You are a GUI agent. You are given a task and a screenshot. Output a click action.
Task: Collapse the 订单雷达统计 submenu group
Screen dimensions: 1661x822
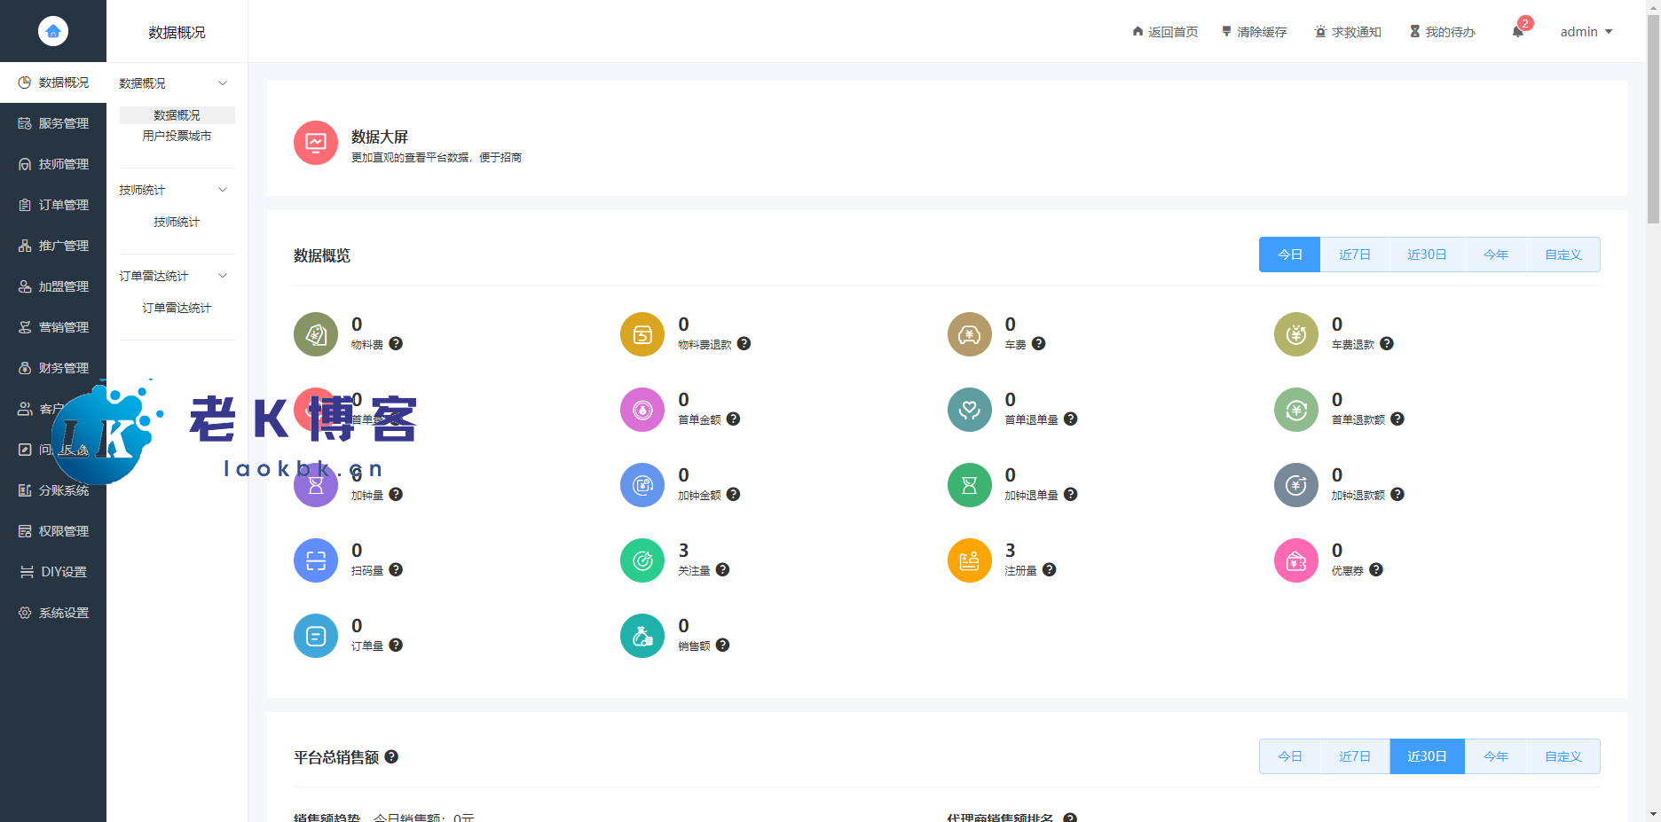pyautogui.click(x=223, y=276)
